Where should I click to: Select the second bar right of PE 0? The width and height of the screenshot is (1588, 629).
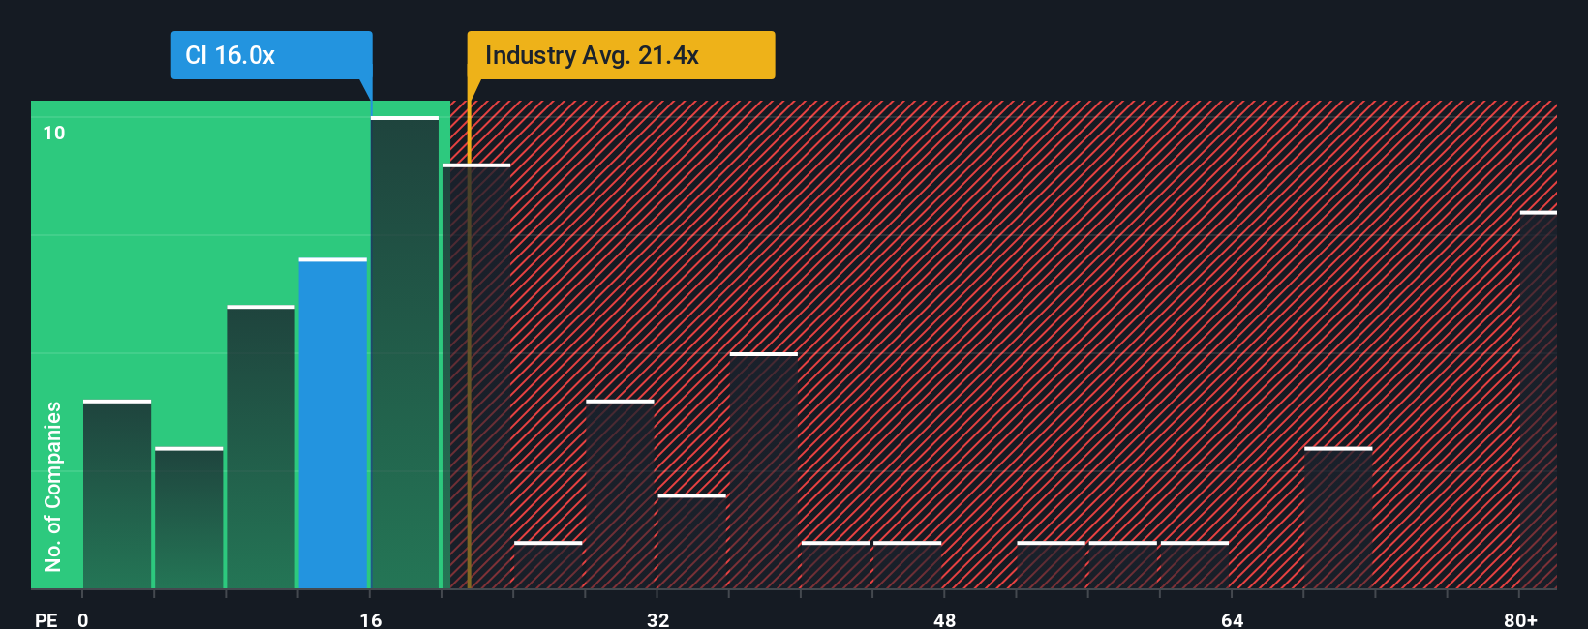[189, 518]
